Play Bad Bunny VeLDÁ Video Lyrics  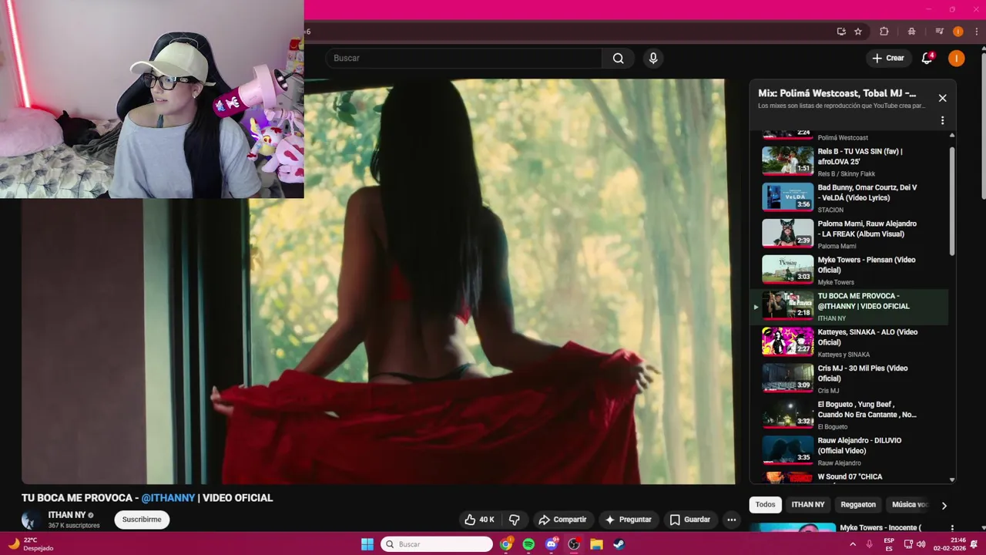pyautogui.click(x=787, y=197)
